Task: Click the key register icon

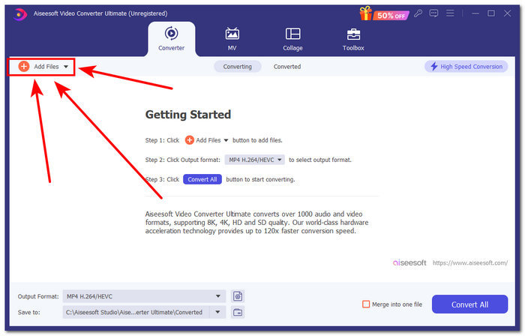Action: click(418, 13)
